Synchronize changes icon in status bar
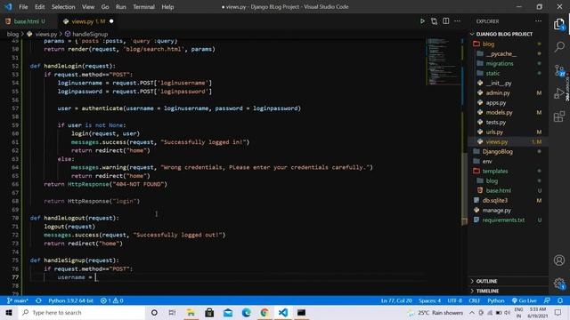570x320 pixels. coord(38,300)
